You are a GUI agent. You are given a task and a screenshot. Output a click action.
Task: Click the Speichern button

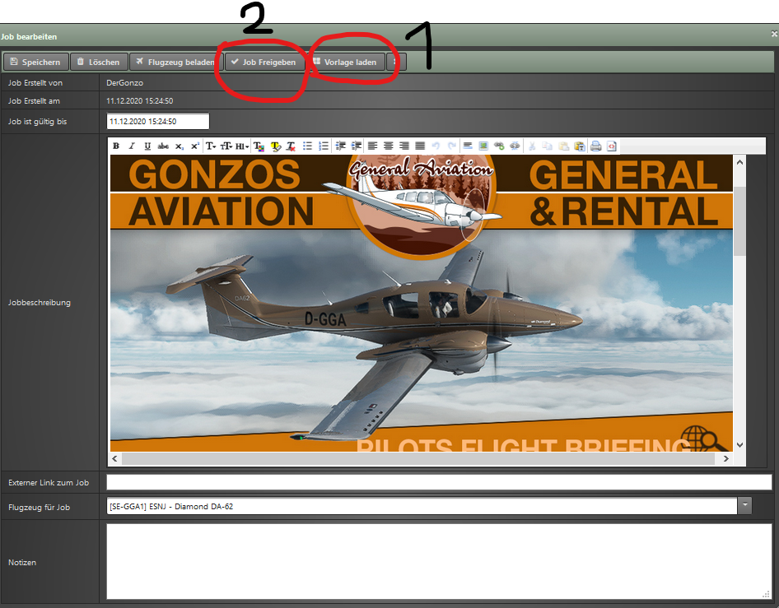[x=35, y=62]
